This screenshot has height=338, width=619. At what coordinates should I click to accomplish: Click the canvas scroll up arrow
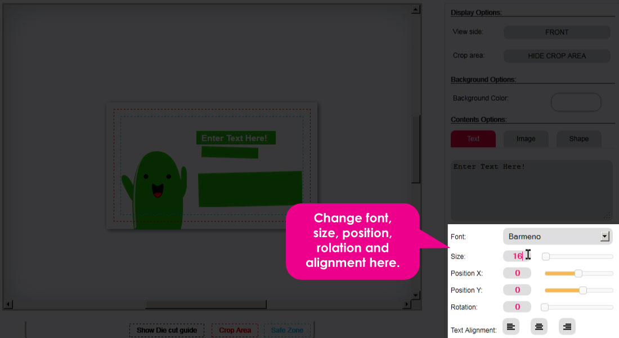415,9
